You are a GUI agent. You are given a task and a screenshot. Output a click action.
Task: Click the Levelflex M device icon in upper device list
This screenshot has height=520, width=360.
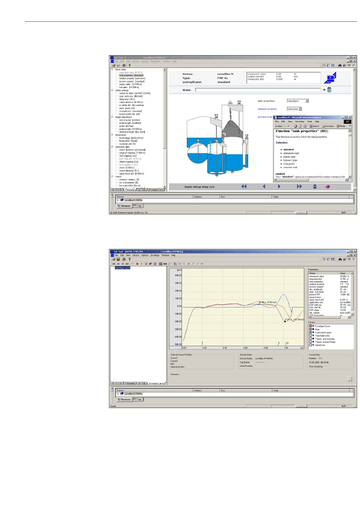(x=122, y=200)
